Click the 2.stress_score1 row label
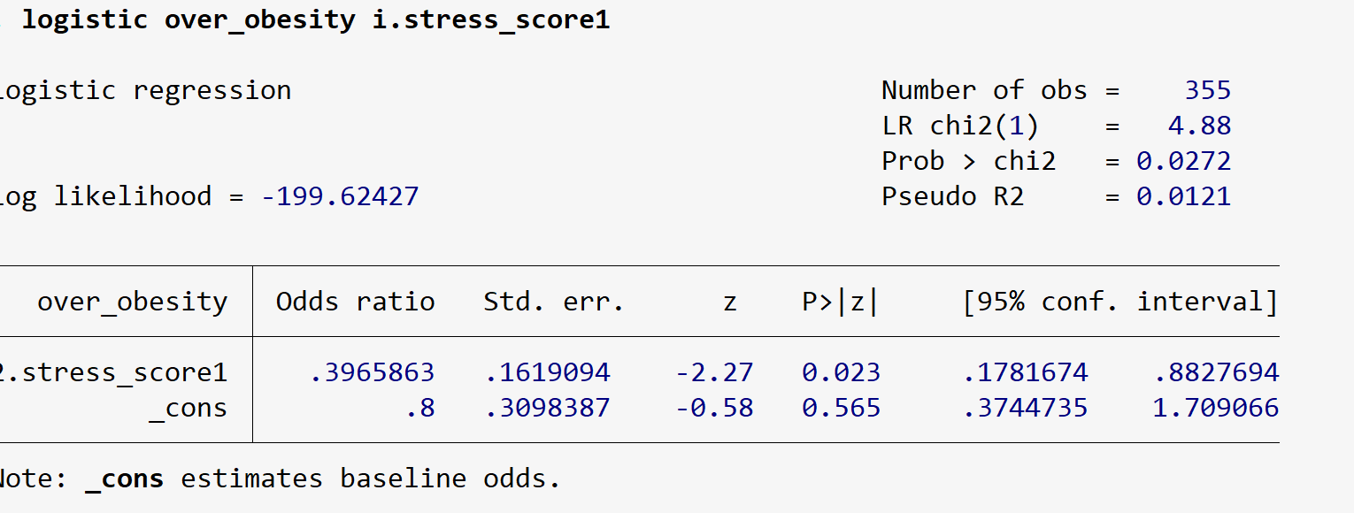Image resolution: width=1354 pixels, height=513 pixels. point(113,373)
